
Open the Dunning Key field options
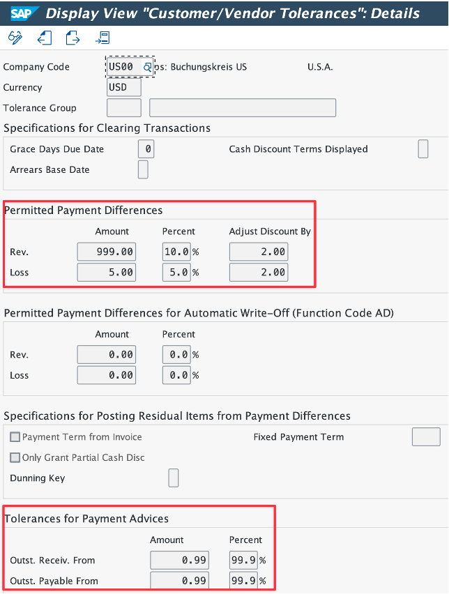coord(173,478)
